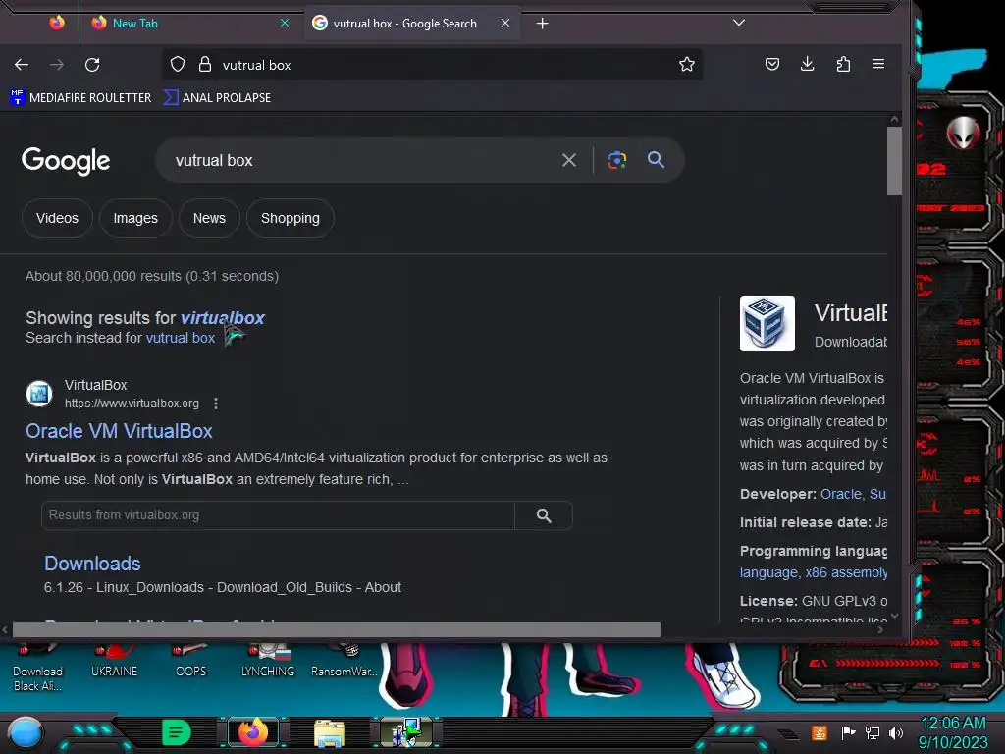Image resolution: width=1005 pixels, height=754 pixels.
Task: Open a new tab with plus button
Action: [x=542, y=24]
